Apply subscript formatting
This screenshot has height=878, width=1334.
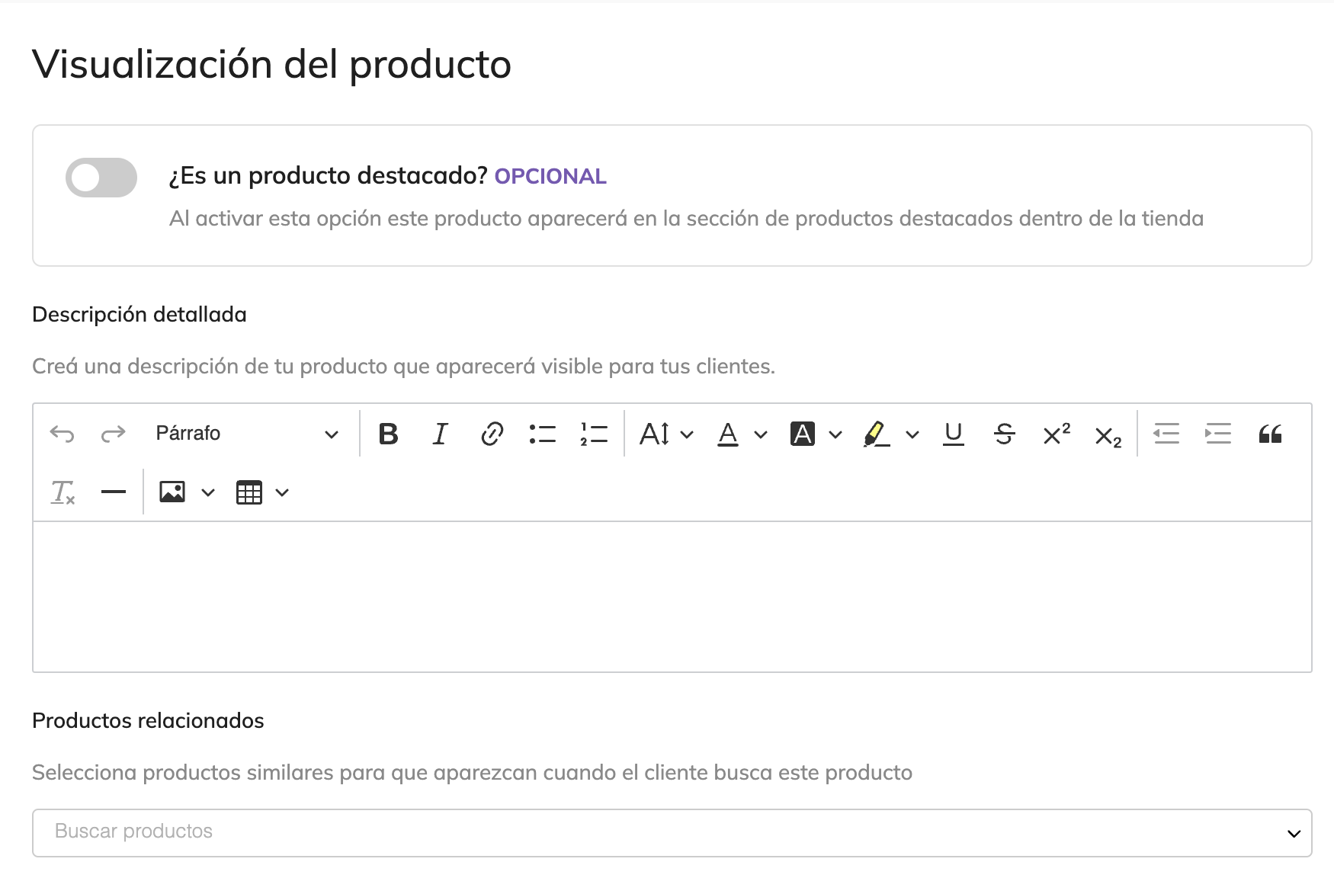click(1108, 435)
